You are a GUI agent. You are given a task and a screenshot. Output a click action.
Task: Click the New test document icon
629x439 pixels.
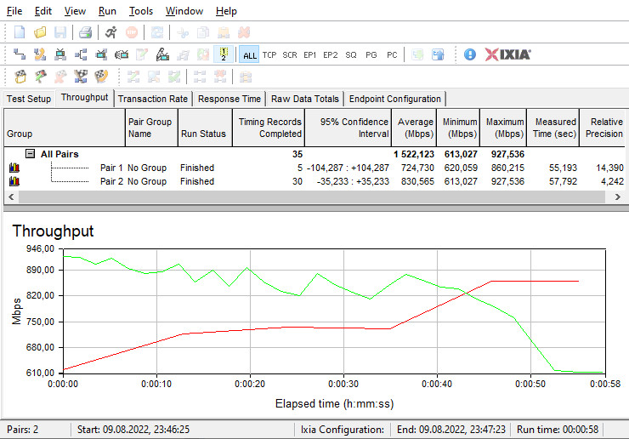[x=20, y=32]
